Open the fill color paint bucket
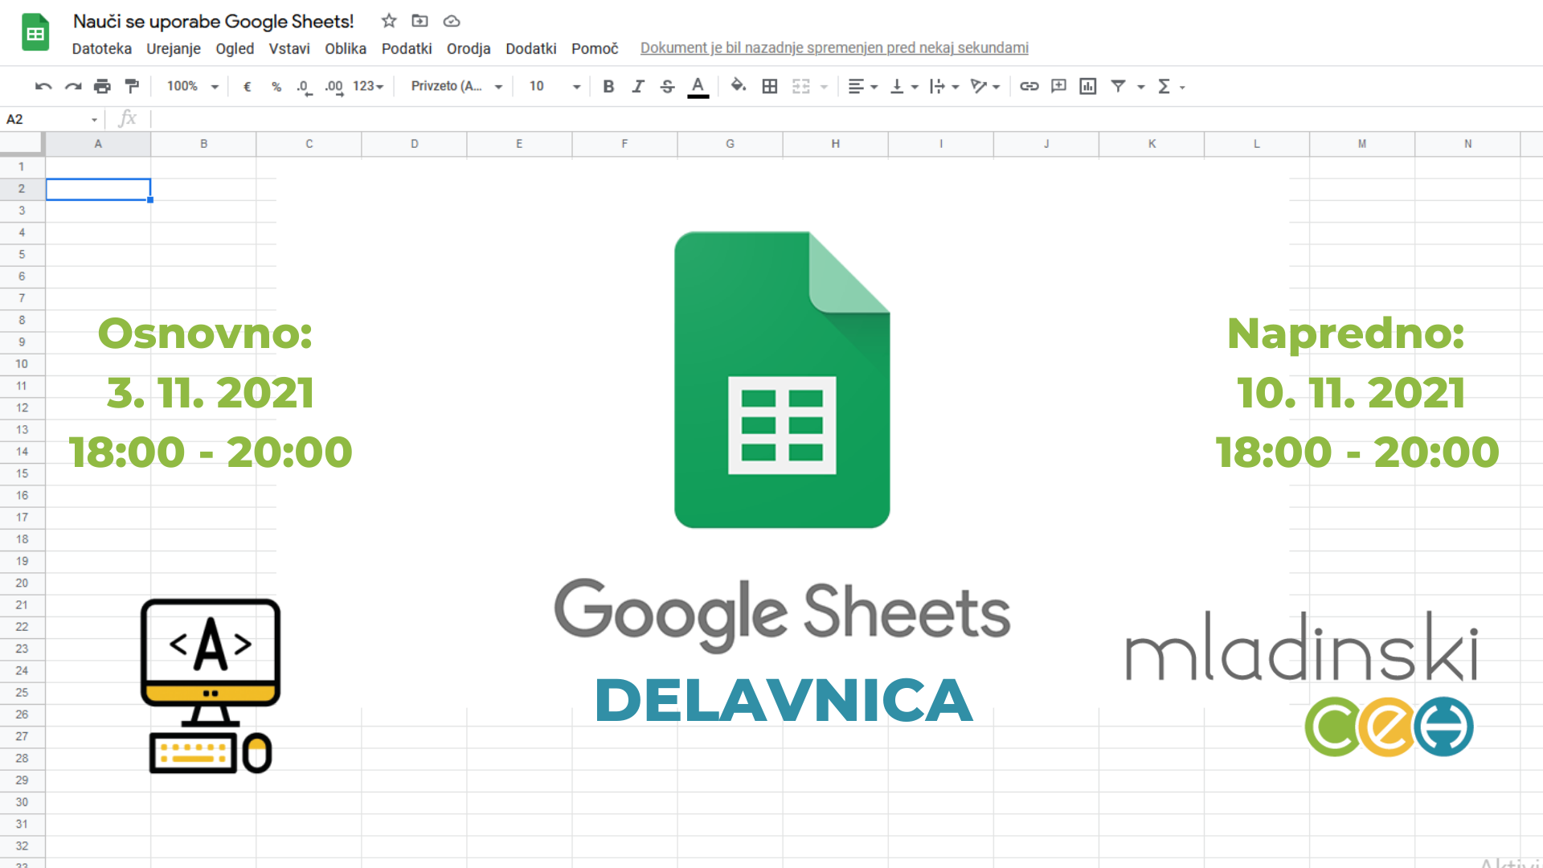Viewport: 1543px width, 868px height. coord(738,85)
